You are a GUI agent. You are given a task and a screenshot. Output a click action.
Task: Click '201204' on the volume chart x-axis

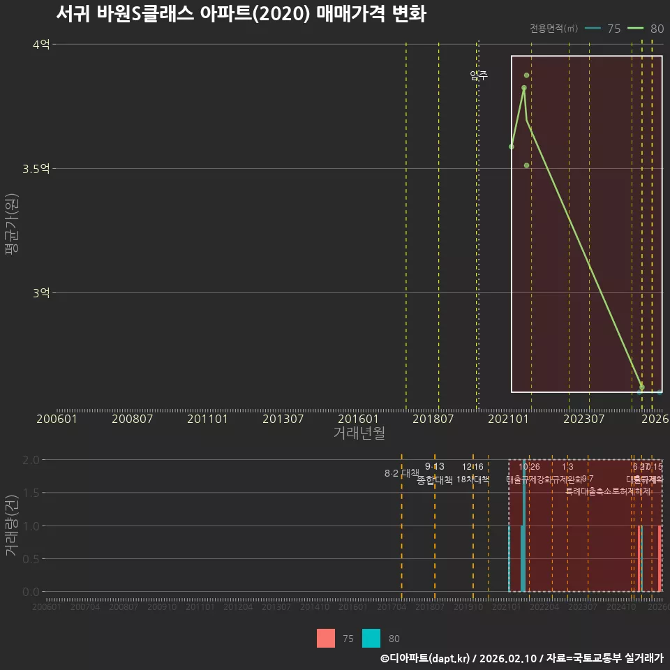[x=238, y=606]
